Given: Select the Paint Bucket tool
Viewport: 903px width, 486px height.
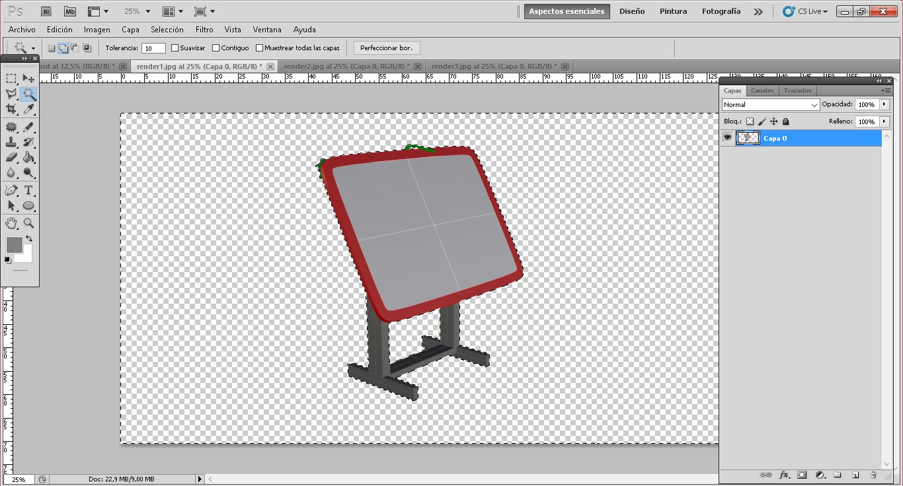Looking at the screenshot, I should tap(28, 157).
